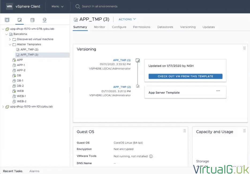Expand the Discovered virtual machine folder

click(10, 39)
